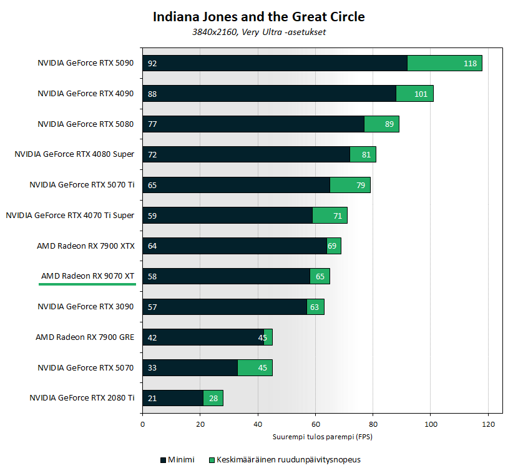Click the RTX 2080 Ti average value 28

213,398
